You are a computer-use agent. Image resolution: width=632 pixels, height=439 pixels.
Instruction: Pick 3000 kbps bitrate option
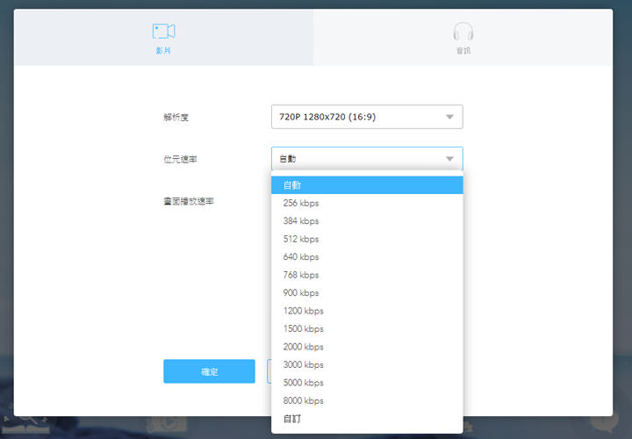(367, 364)
